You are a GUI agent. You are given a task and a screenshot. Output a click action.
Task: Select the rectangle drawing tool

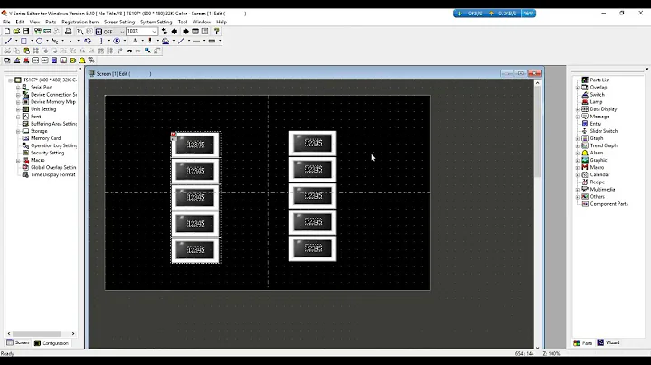[x=24, y=41]
